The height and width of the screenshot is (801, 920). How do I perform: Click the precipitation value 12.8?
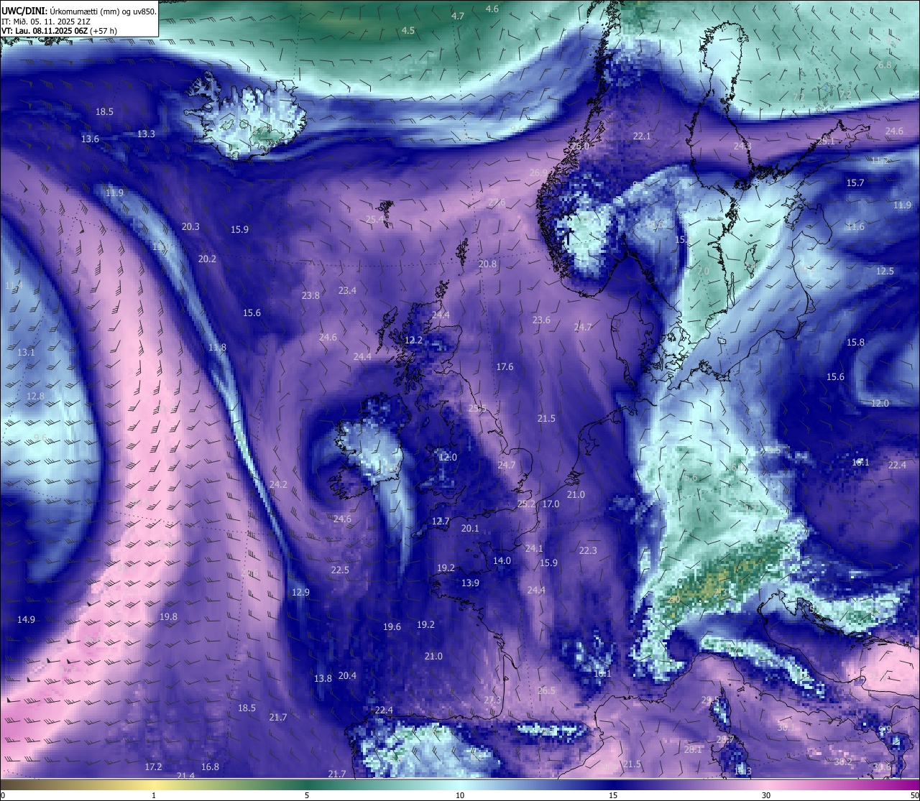[35, 396]
